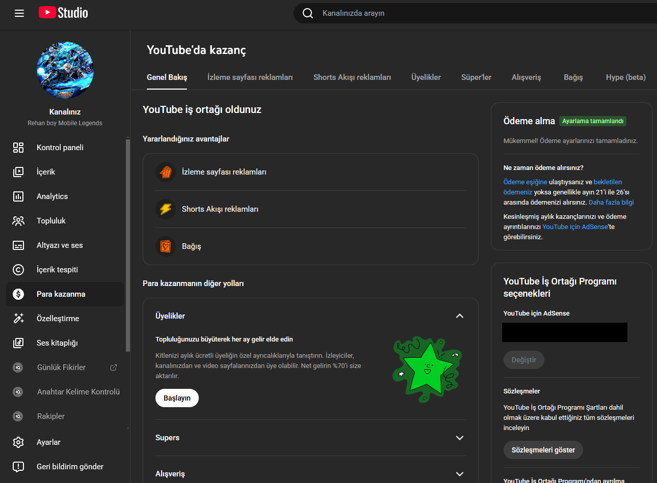Screen dimensions: 657x483
Task: Click the YouTube iş ortağı oldunuz heading
Action: coord(202,109)
